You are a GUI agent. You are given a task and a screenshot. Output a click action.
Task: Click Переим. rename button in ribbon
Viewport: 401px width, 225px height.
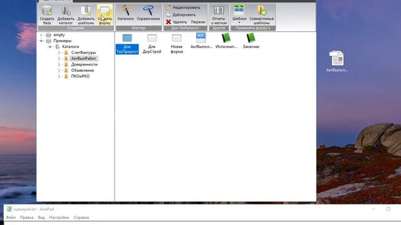click(198, 22)
